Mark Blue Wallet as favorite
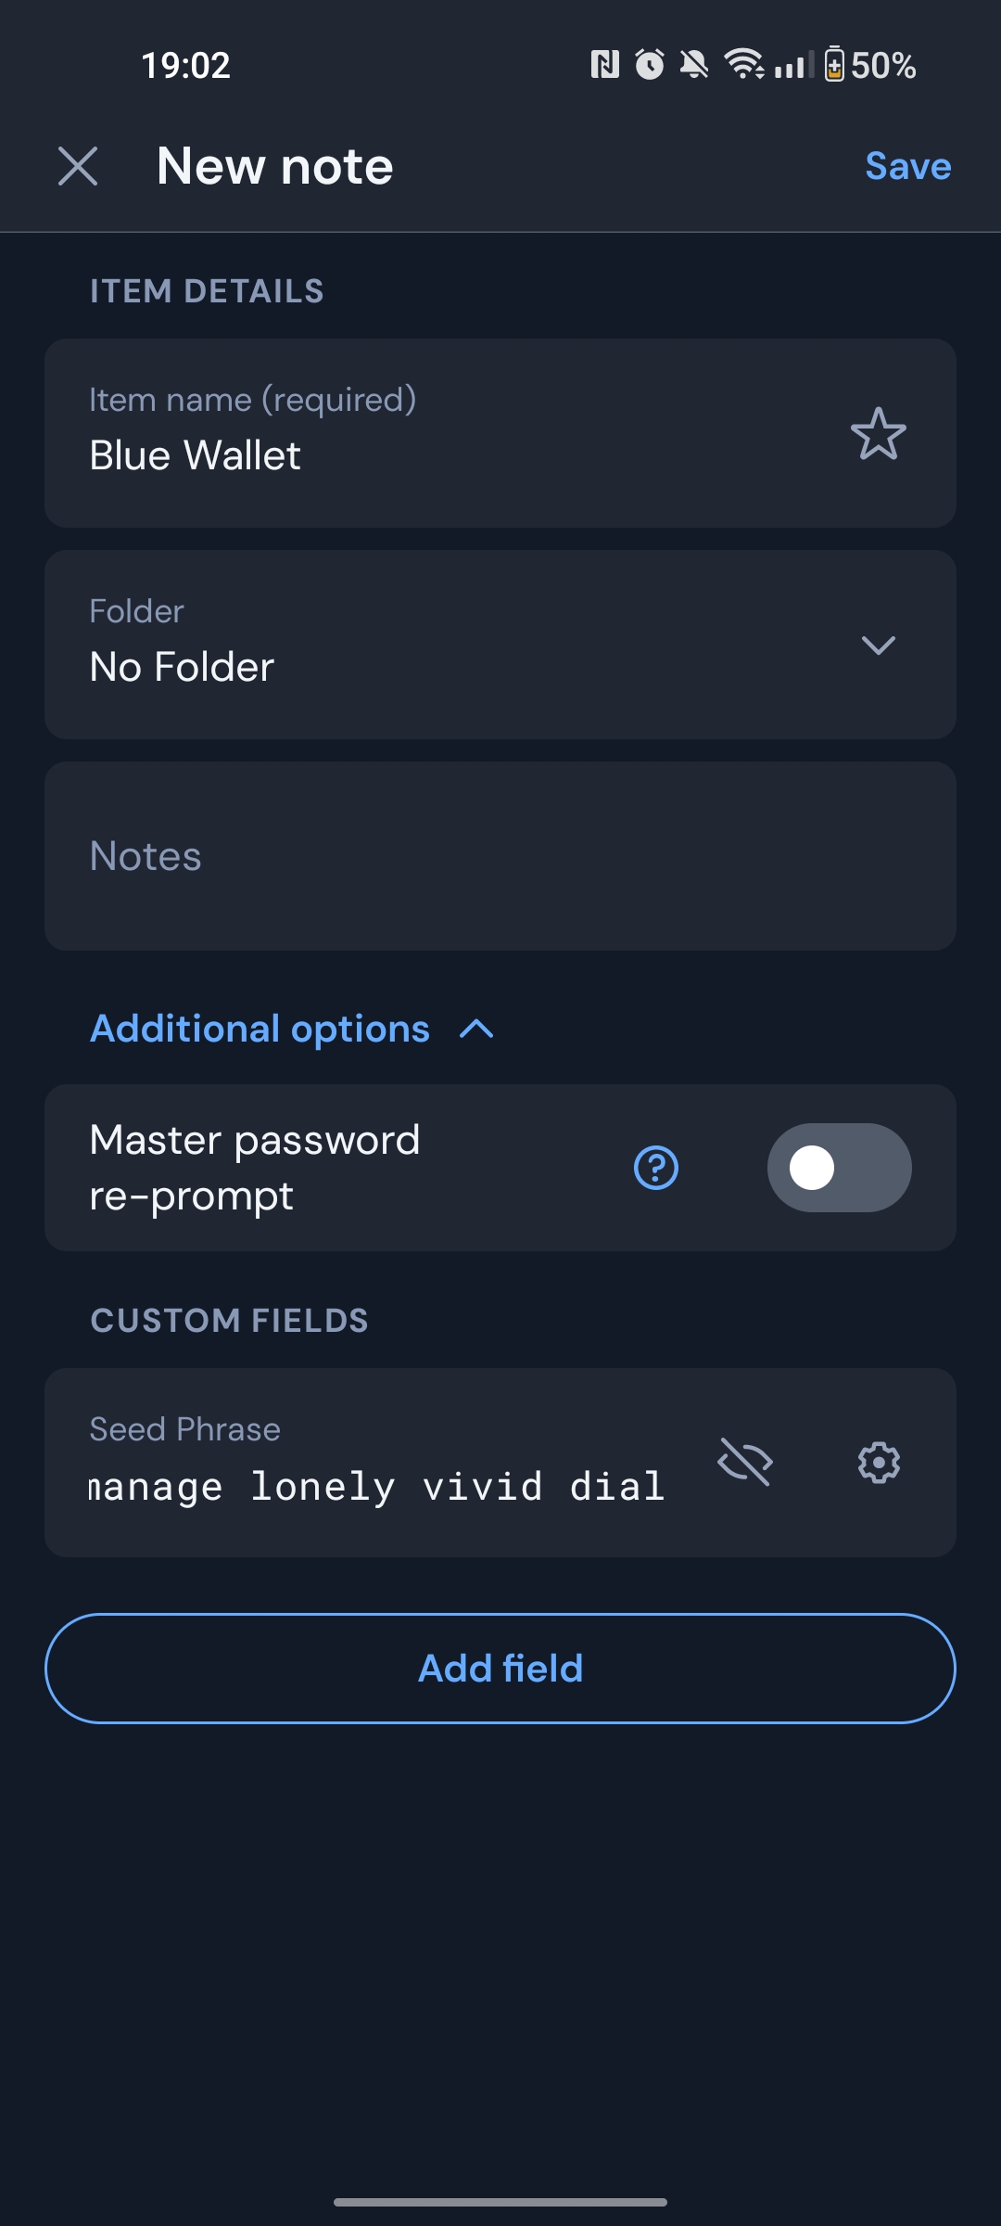 [878, 434]
